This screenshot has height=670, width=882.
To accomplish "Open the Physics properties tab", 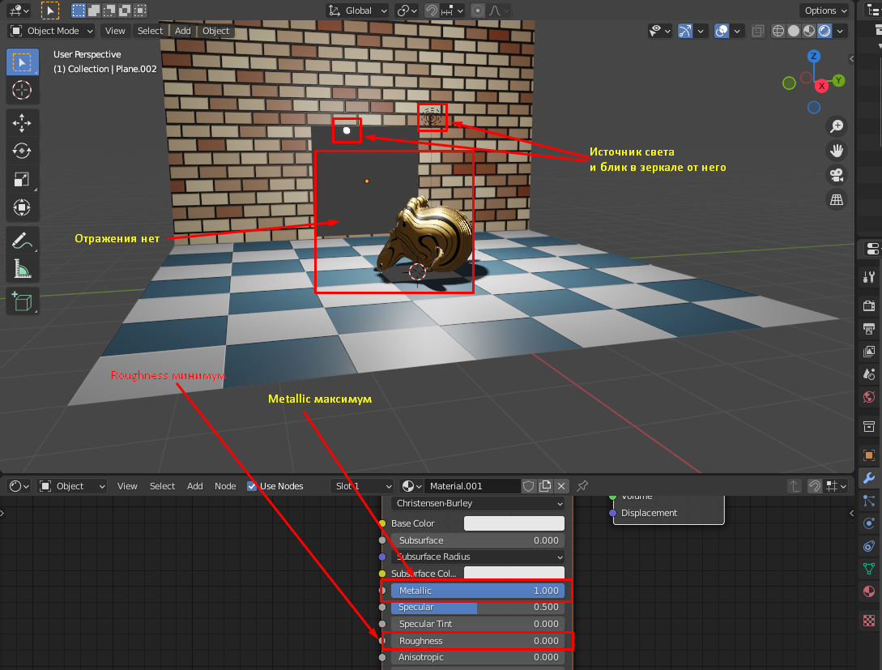I will tap(869, 523).
